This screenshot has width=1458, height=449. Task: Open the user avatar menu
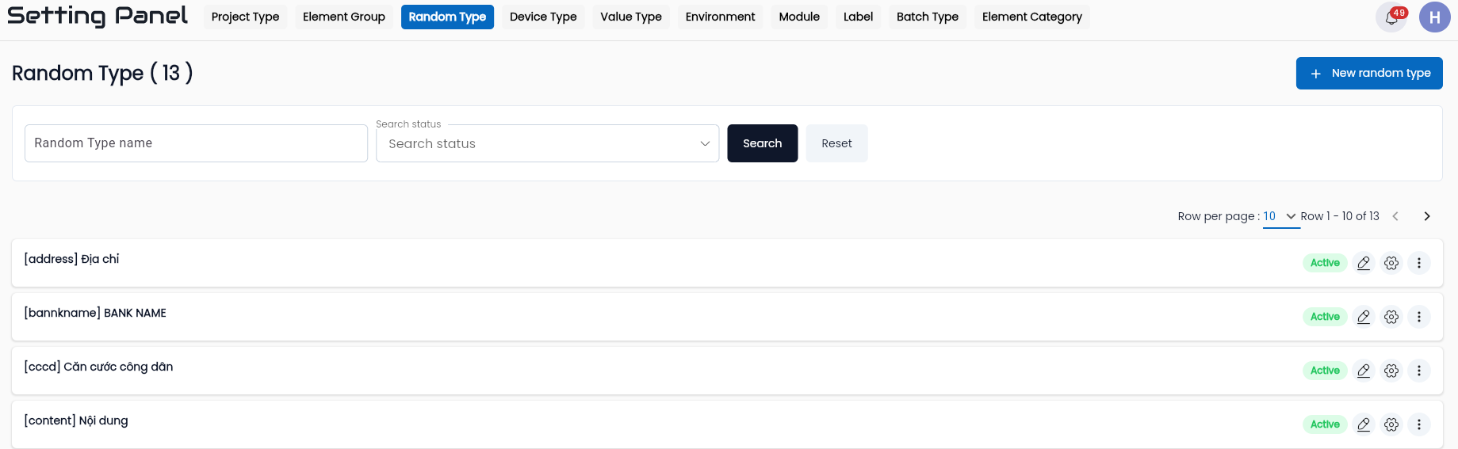click(1434, 17)
